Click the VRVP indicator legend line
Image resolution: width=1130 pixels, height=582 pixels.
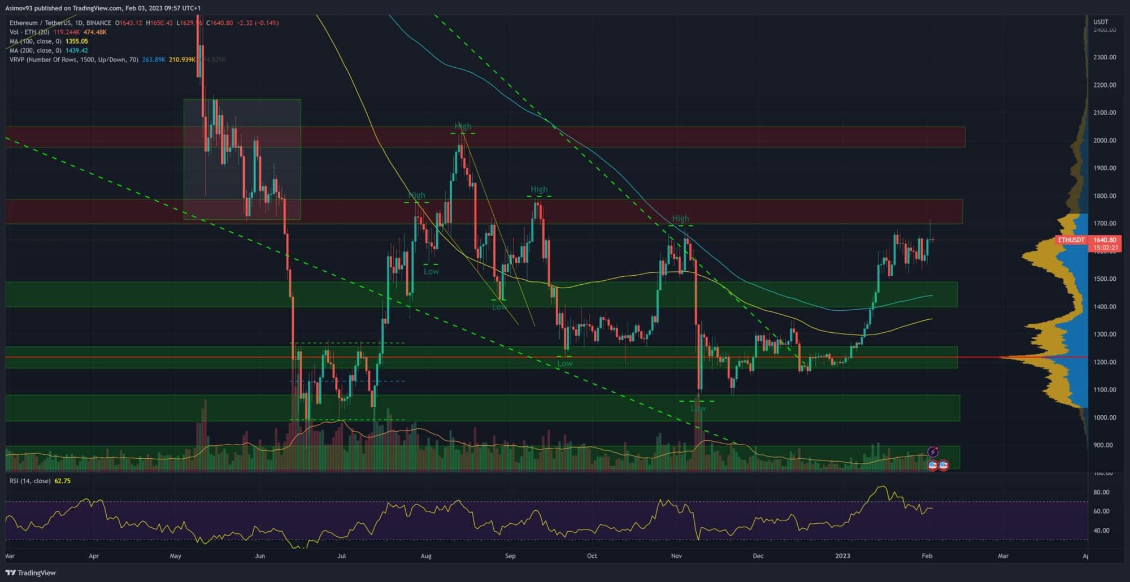(x=74, y=59)
